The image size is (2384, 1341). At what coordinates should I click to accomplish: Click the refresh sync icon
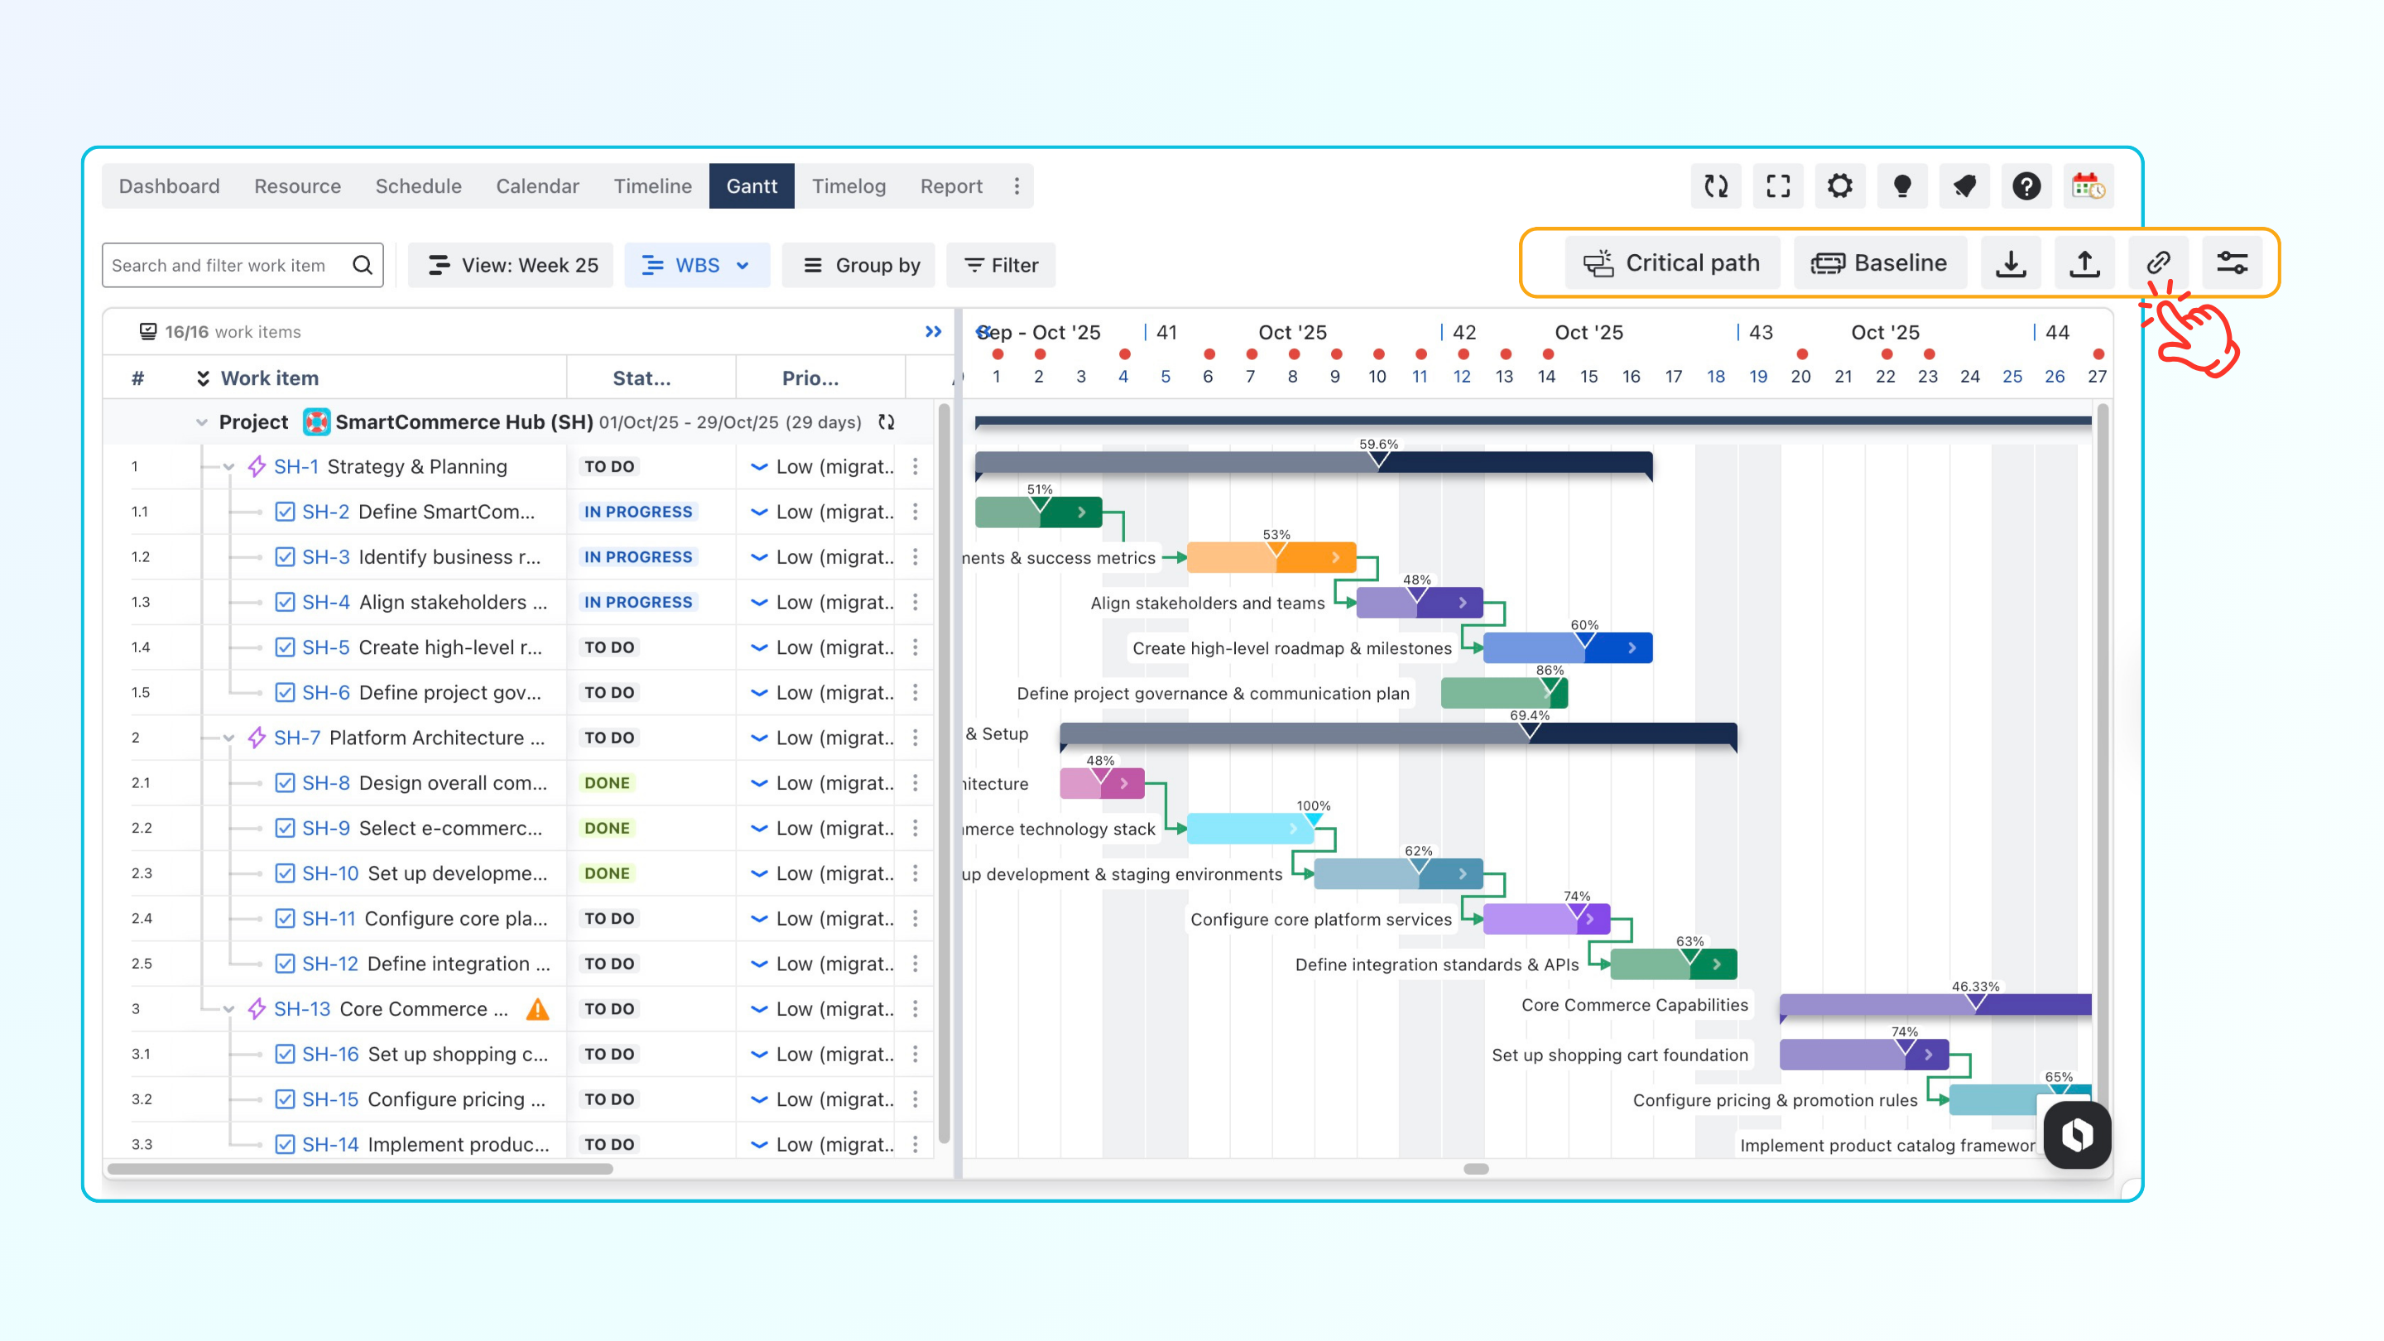coord(1716,186)
